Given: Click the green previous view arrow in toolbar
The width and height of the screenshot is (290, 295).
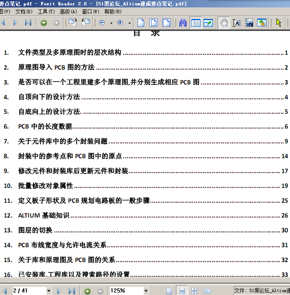Looking at the screenshot, I should (x=44, y=23).
